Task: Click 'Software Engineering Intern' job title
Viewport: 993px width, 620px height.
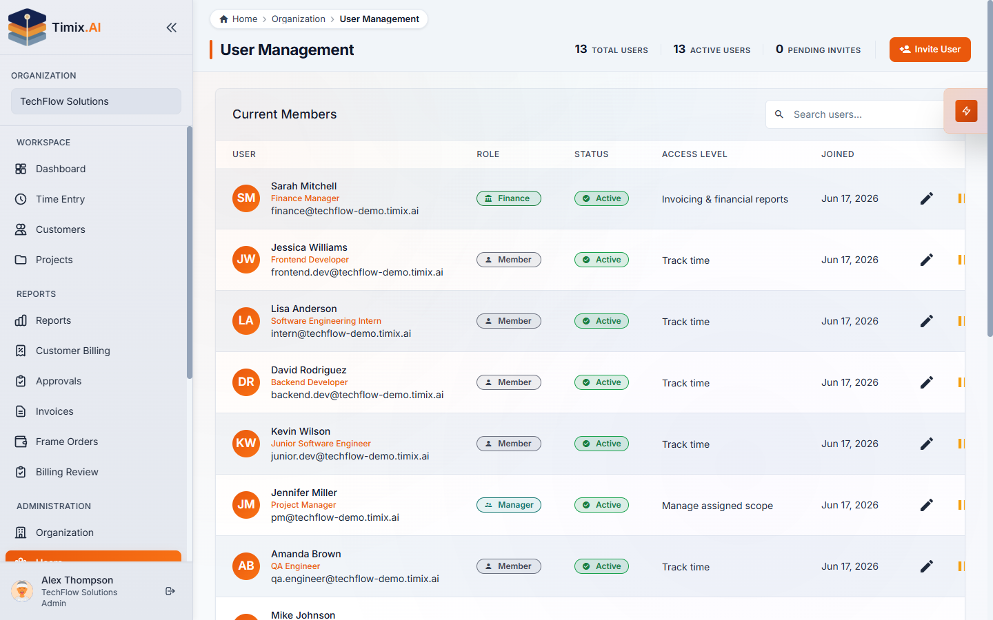Action: tap(326, 321)
